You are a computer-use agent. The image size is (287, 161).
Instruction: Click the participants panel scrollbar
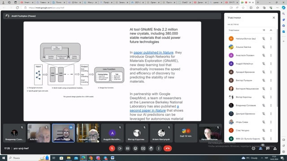[x=277, y=68]
